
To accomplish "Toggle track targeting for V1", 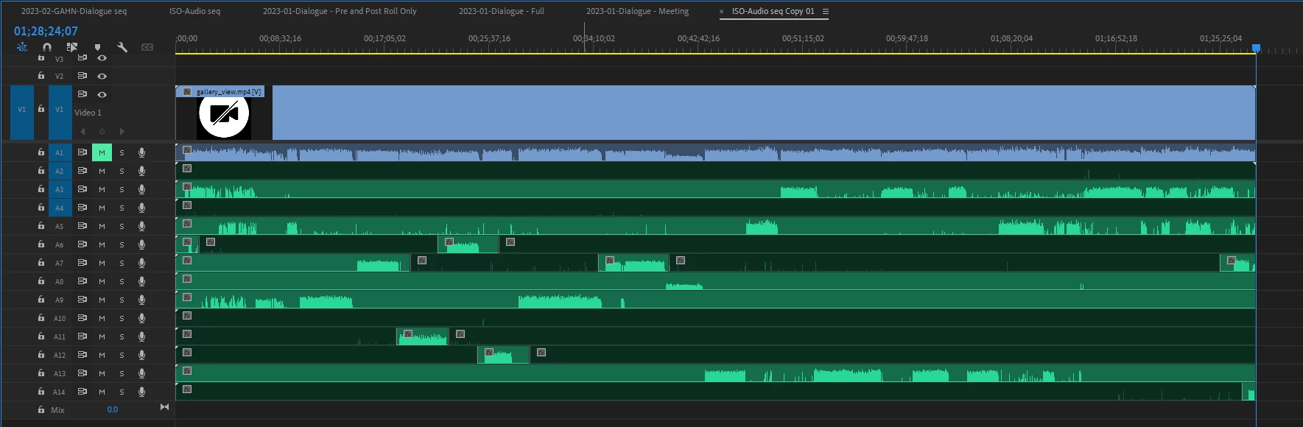I will pos(60,113).
